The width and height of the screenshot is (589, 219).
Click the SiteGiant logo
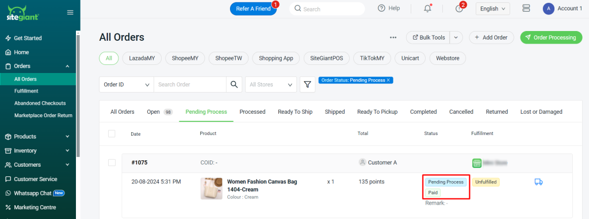pos(23,13)
